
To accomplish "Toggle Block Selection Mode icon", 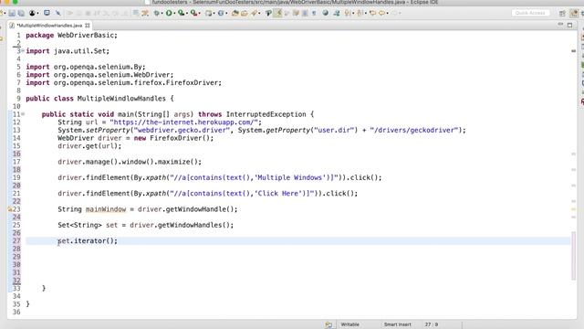I will (x=305, y=13).
